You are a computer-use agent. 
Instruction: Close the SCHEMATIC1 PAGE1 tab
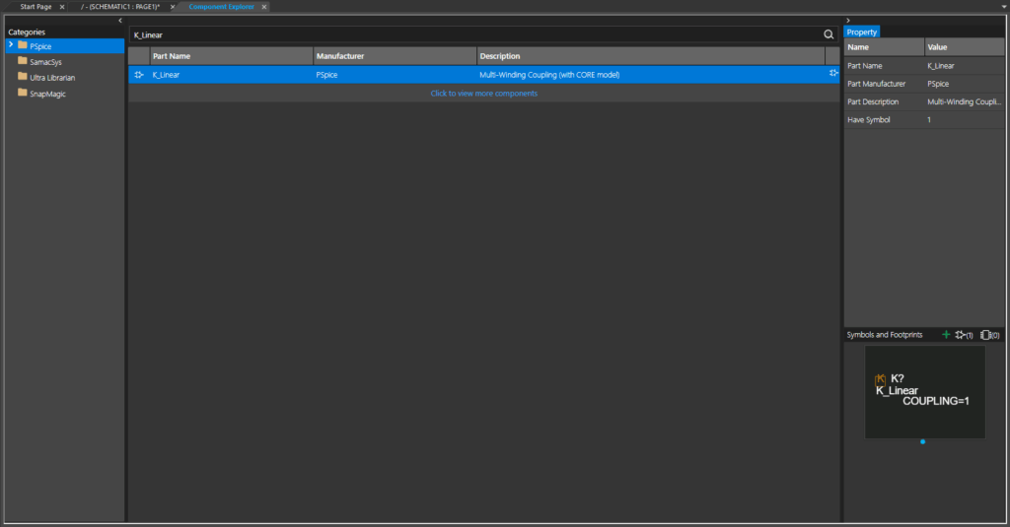172,7
